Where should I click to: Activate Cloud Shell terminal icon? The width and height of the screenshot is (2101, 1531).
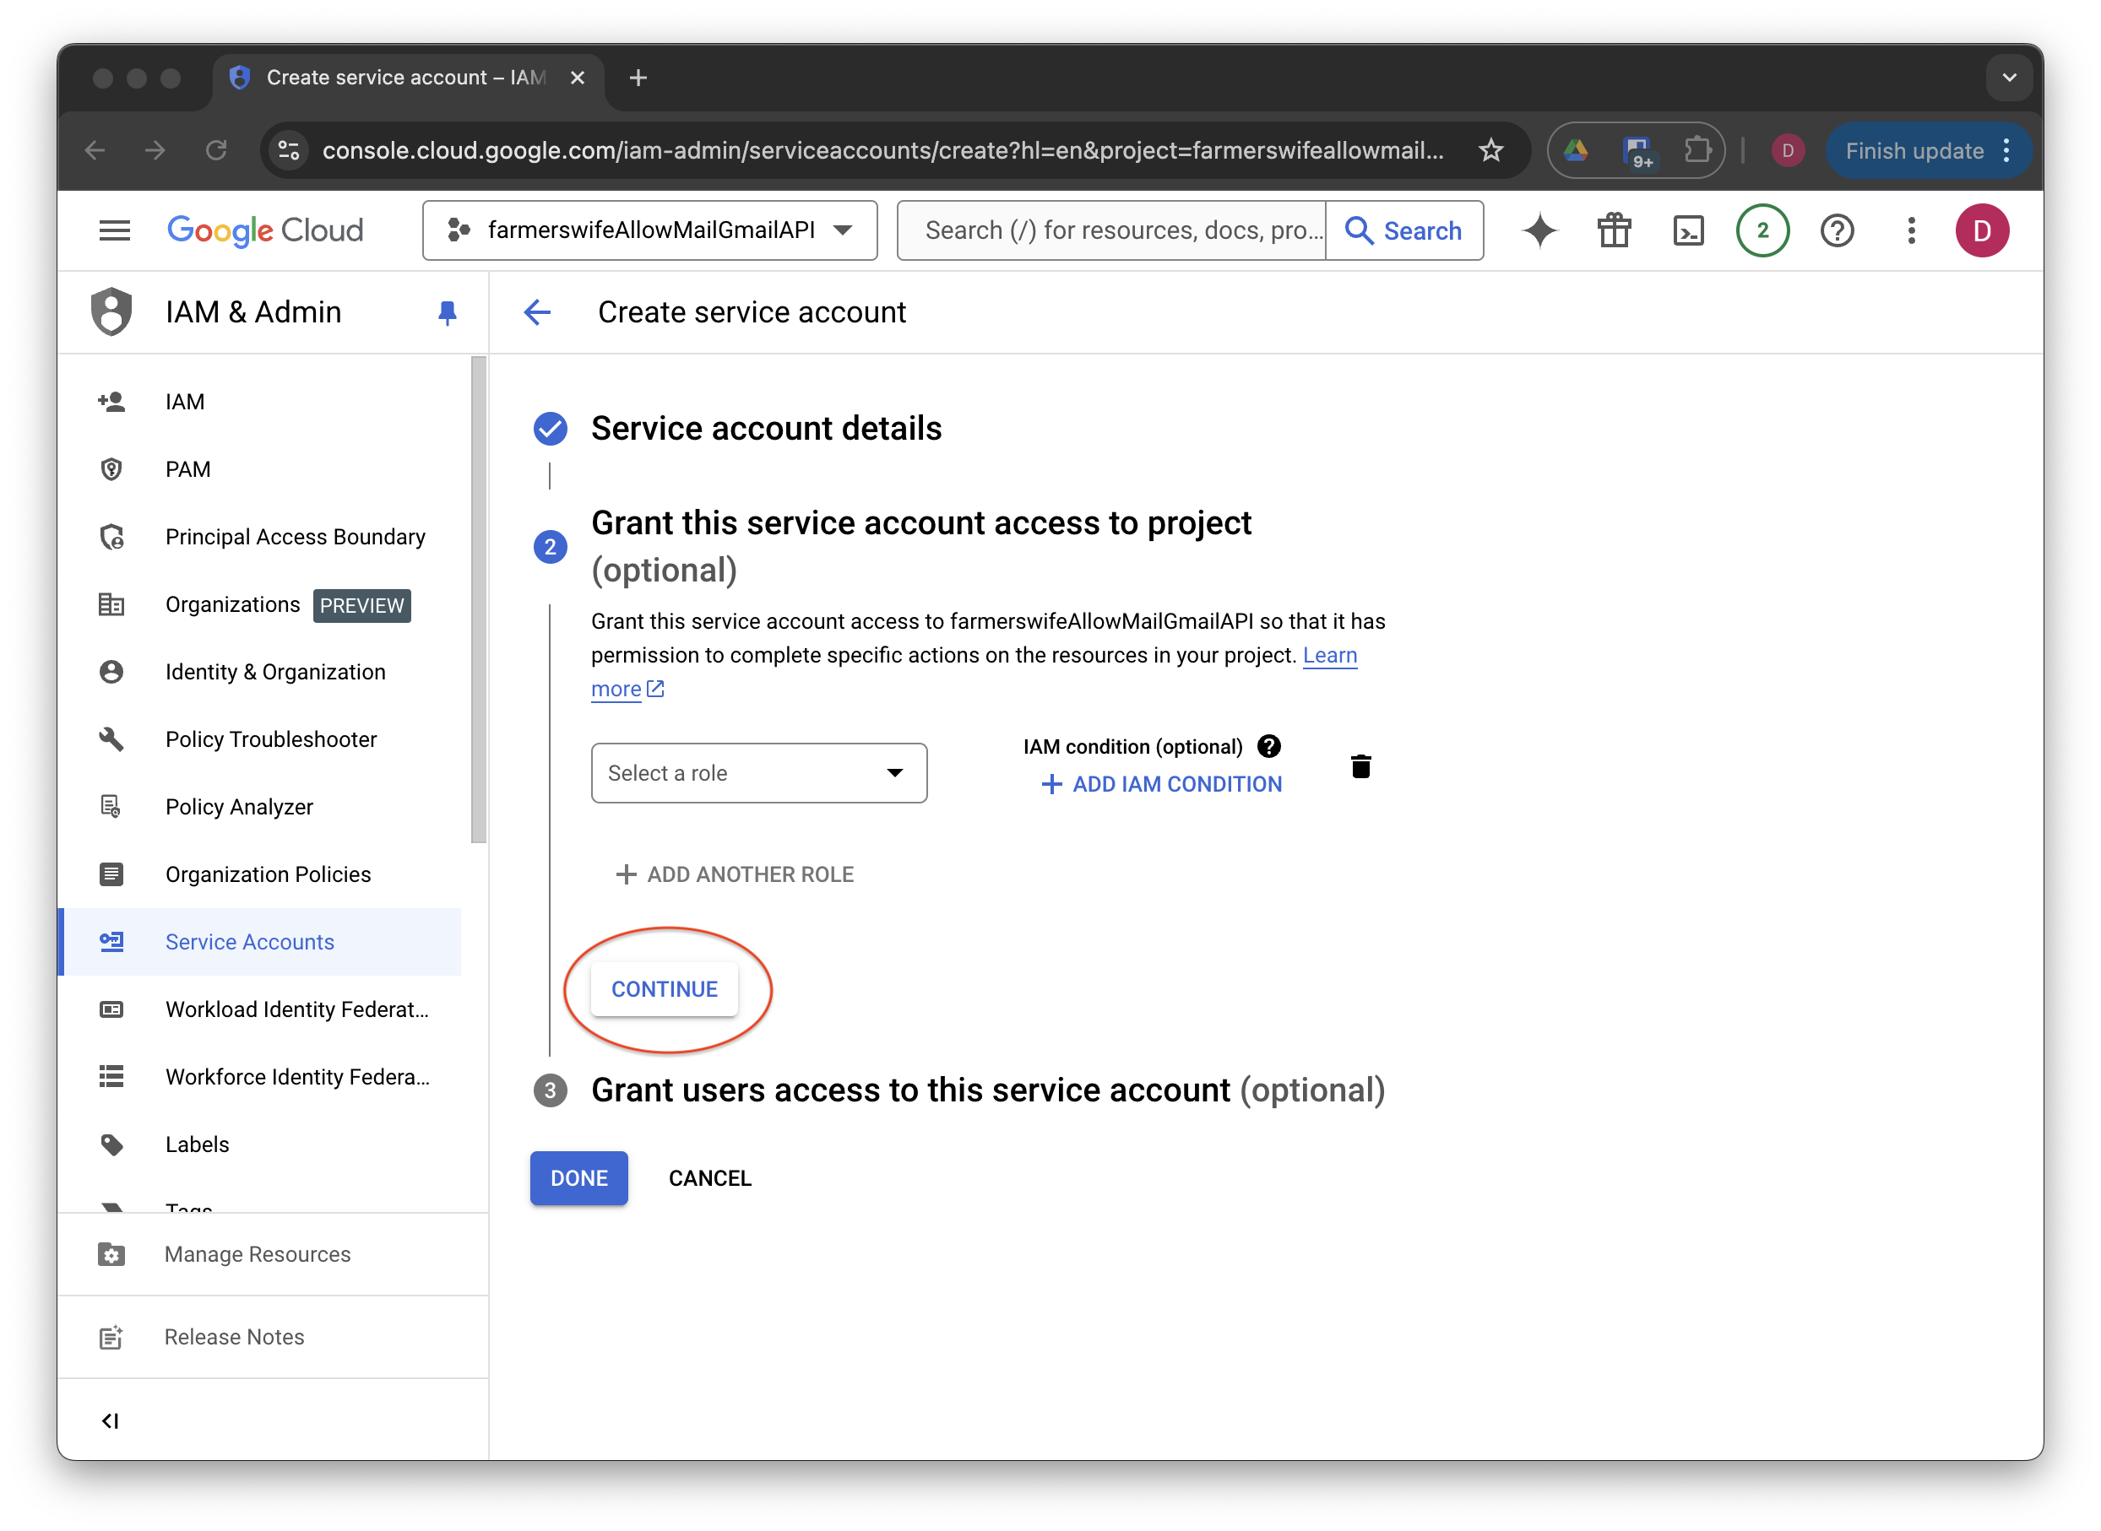(1688, 230)
